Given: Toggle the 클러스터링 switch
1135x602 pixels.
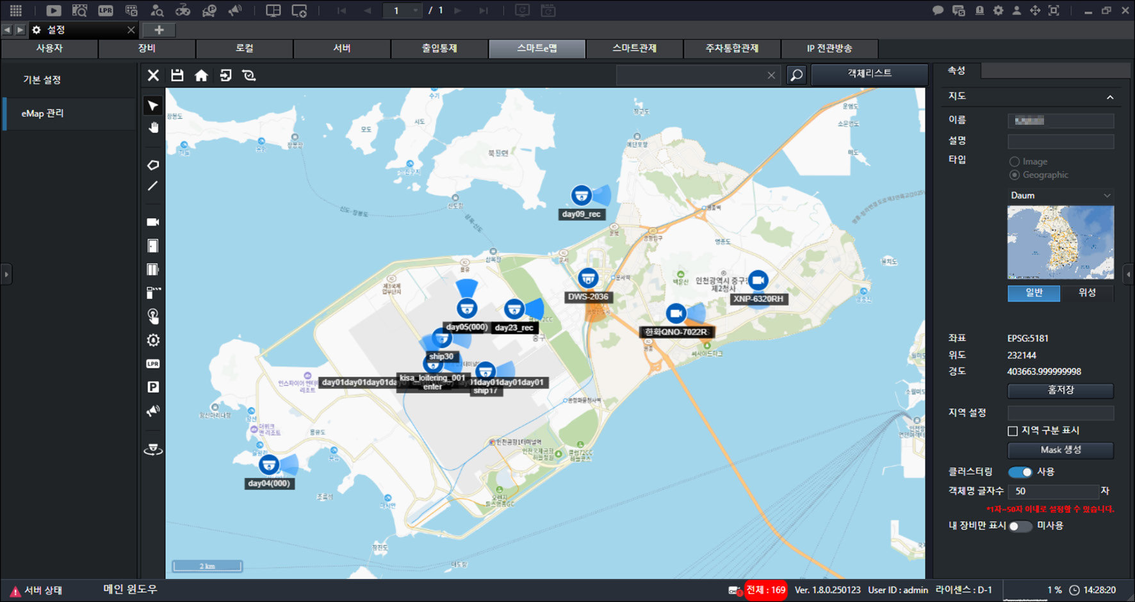Looking at the screenshot, I should tap(1020, 472).
